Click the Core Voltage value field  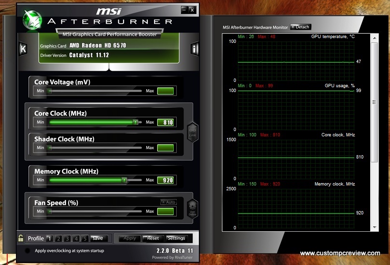pyautogui.click(x=166, y=91)
